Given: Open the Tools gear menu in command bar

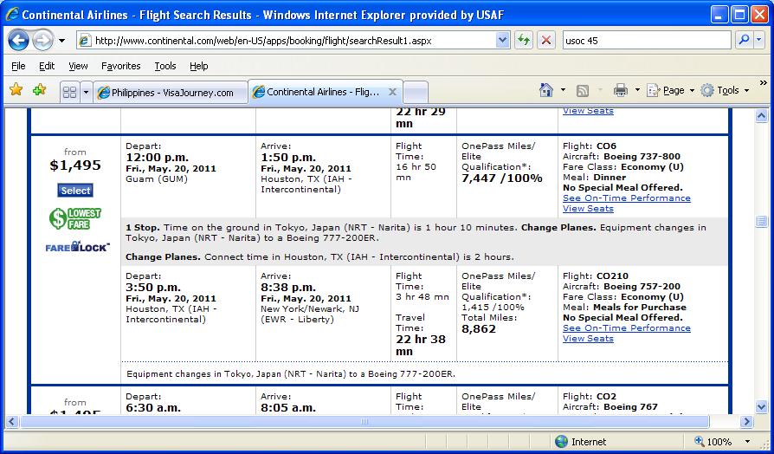Looking at the screenshot, I should coord(726,90).
